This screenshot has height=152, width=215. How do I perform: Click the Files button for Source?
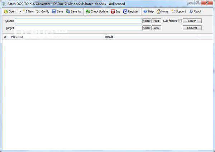157,21
